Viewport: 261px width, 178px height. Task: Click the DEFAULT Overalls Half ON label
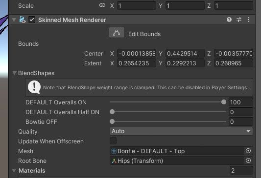click(62, 112)
